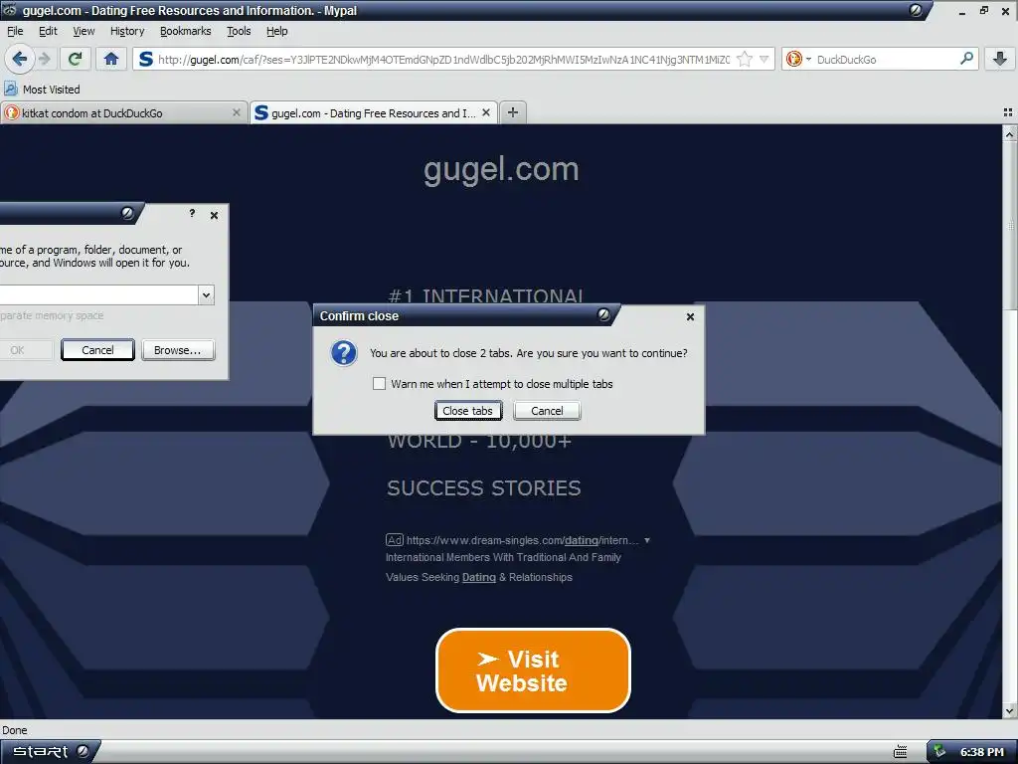Click the tray keyboard icon
Viewport: 1018px width, 764px height.
pos(900,752)
